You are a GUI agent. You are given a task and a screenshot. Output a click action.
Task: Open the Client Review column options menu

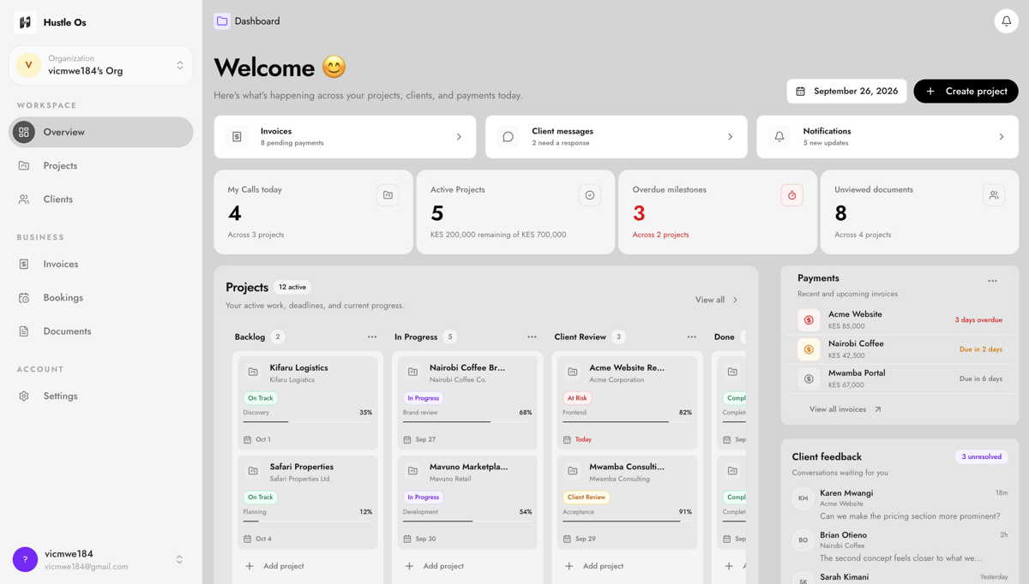pyautogui.click(x=692, y=337)
